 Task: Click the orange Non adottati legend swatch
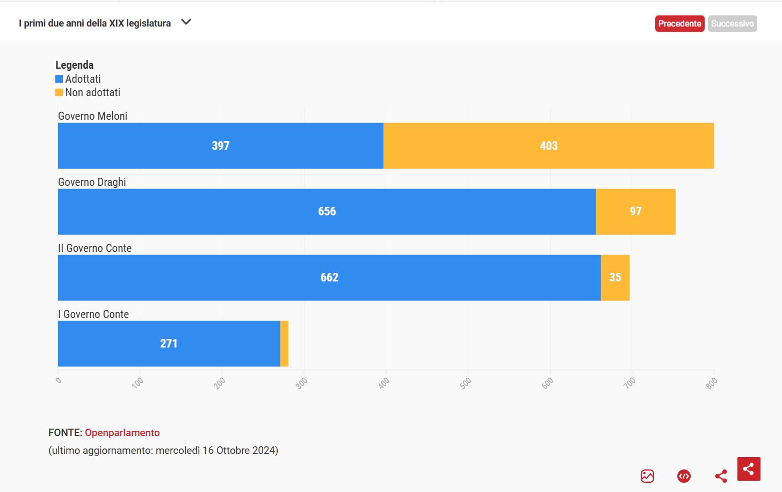click(x=59, y=92)
